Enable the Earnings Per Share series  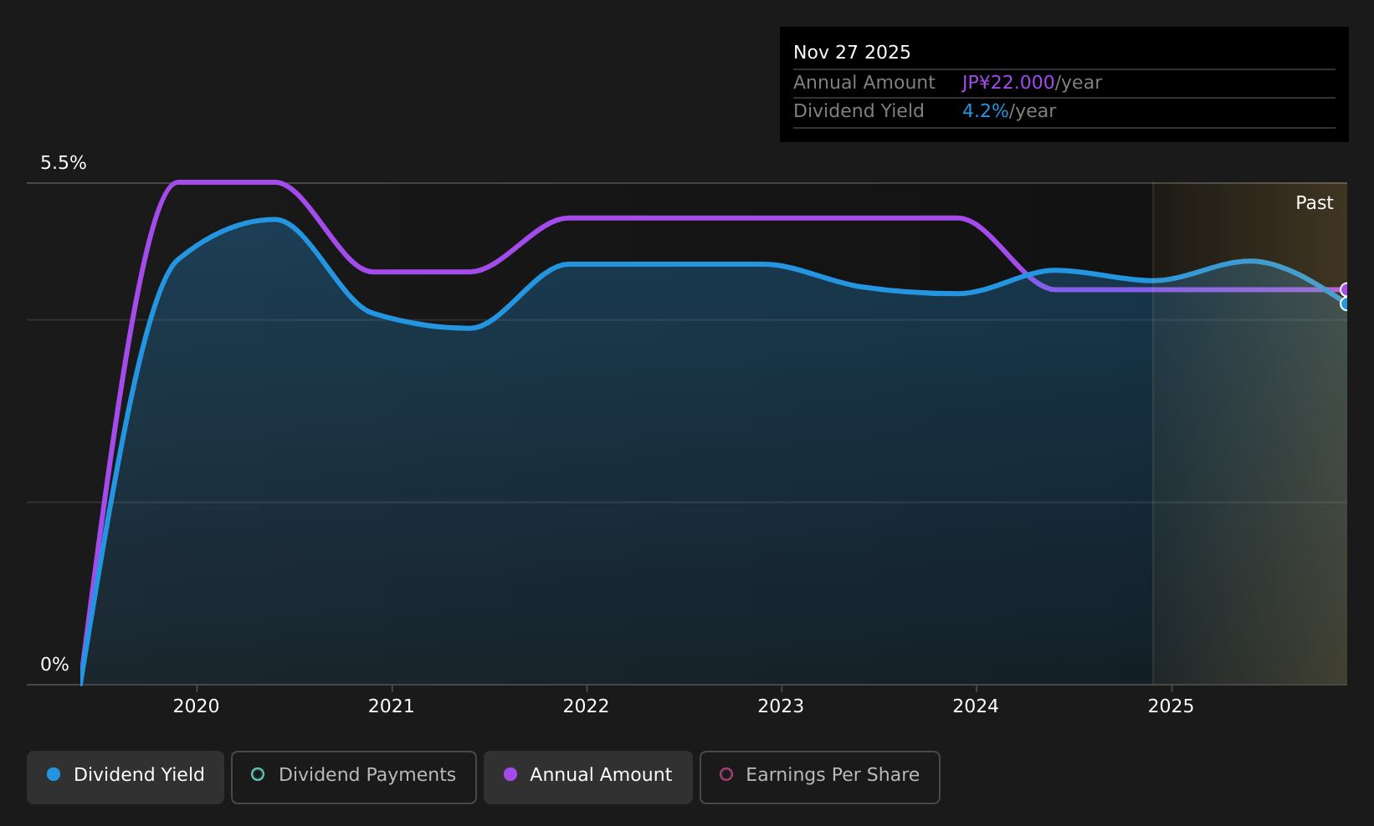pyautogui.click(x=820, y=777)
